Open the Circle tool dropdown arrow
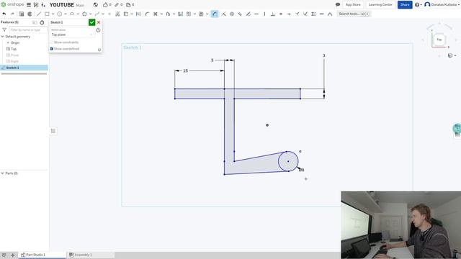 pyautogui.click(x=66, y=14)
